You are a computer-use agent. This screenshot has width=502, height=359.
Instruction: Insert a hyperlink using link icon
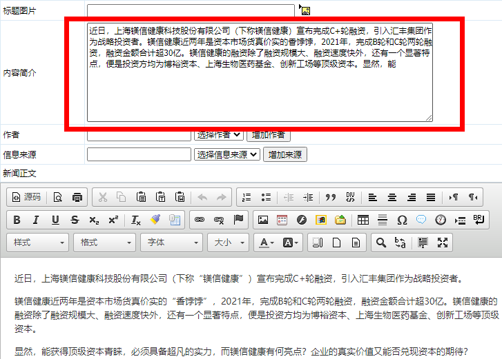[200, 220]
